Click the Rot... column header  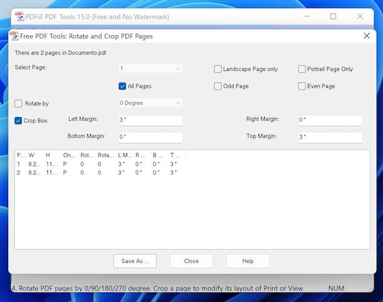point(87,155)
